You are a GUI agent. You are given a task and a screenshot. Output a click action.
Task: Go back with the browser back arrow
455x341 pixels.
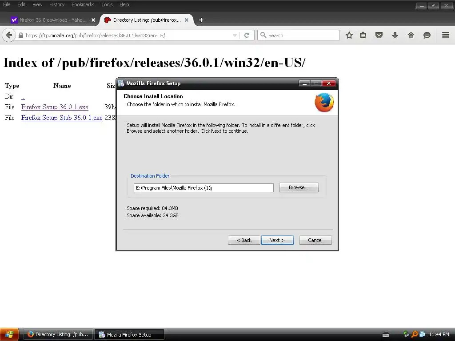(x=9, y=36)
